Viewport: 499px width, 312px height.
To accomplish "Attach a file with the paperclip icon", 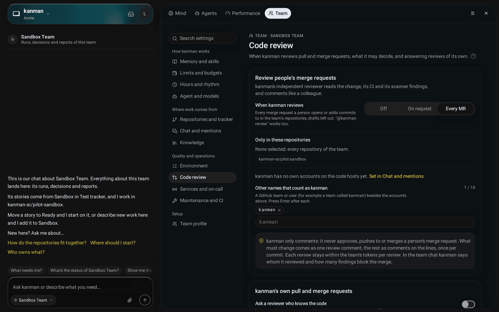I will click(130, 300).
